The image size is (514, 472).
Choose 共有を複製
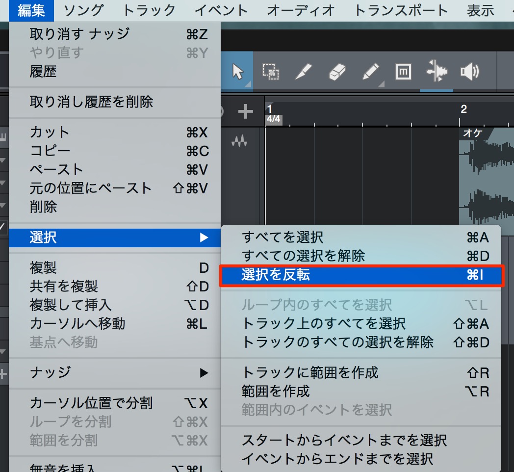coord(115,287)
